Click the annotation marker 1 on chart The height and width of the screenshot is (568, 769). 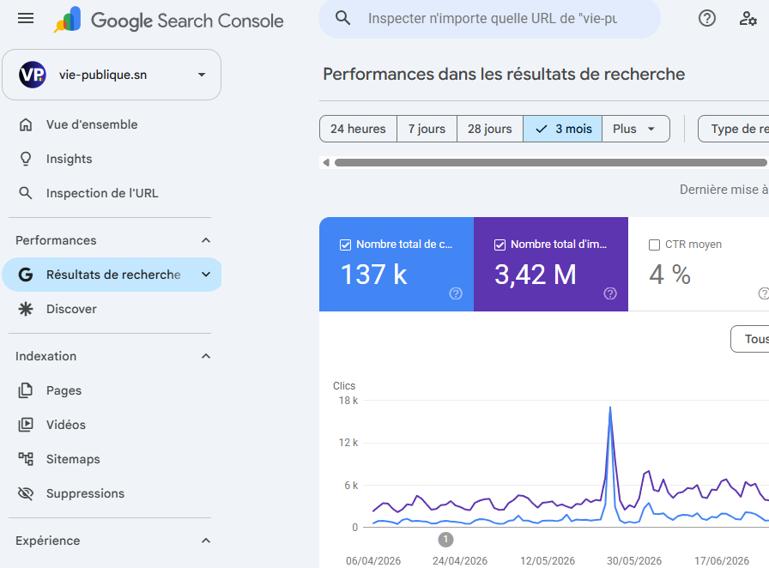coord(445,540)
